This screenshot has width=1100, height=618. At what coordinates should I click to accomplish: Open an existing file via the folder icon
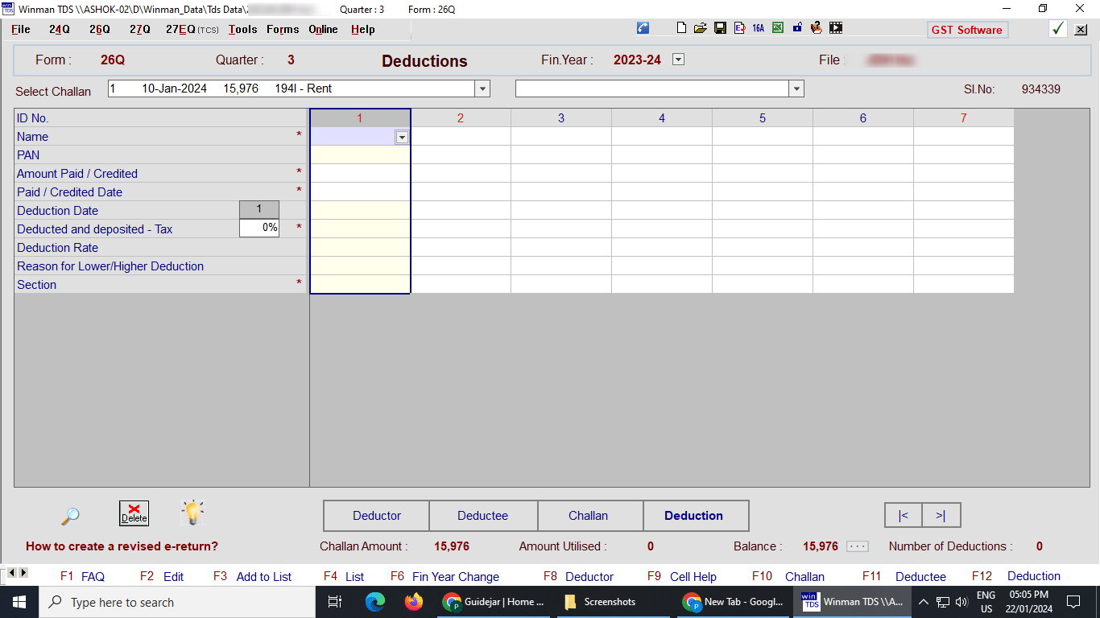[x=701, y=27]
